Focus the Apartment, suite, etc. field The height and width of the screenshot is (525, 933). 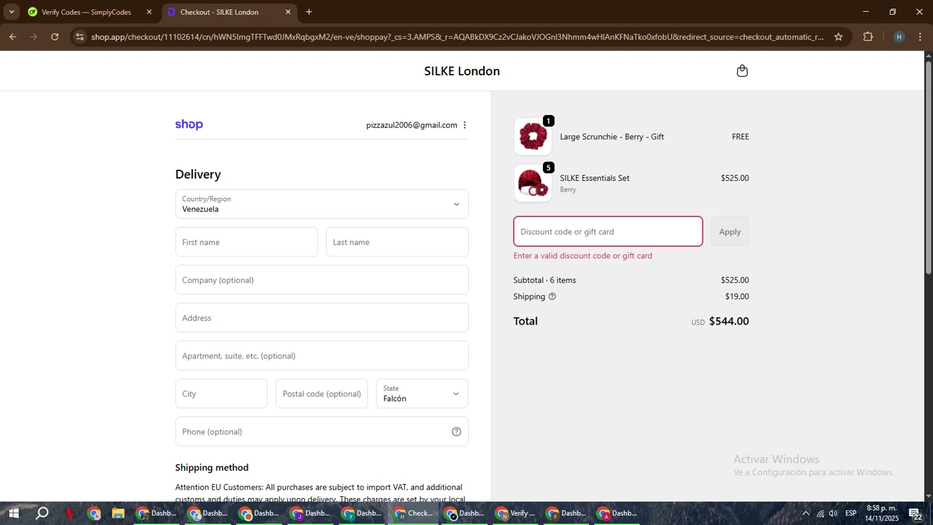point(322,356)
